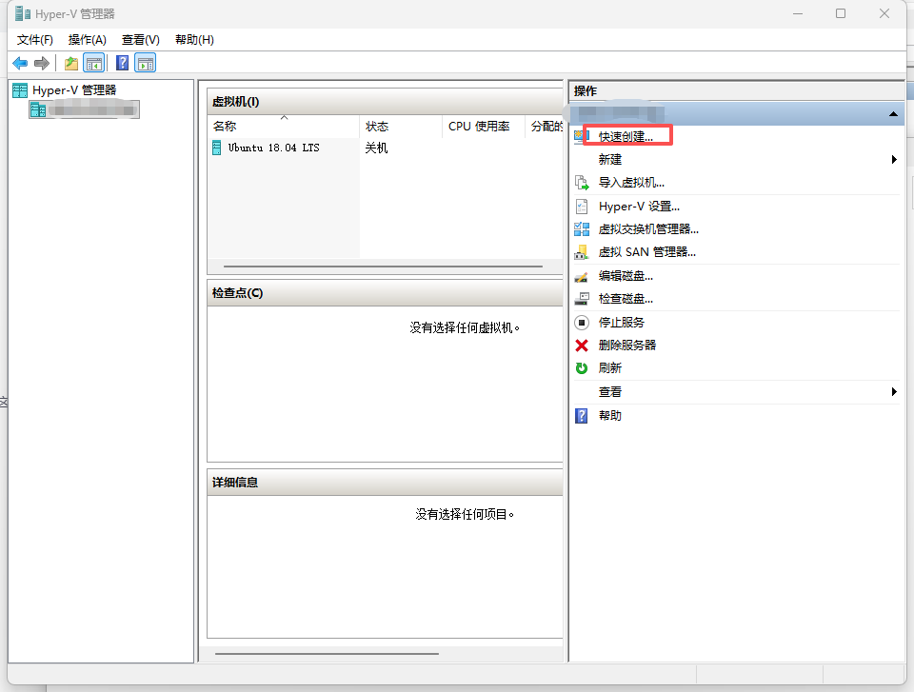Open the 文件(F) menu
Viewport: 914px width, 692px height.
click(35, 40)
